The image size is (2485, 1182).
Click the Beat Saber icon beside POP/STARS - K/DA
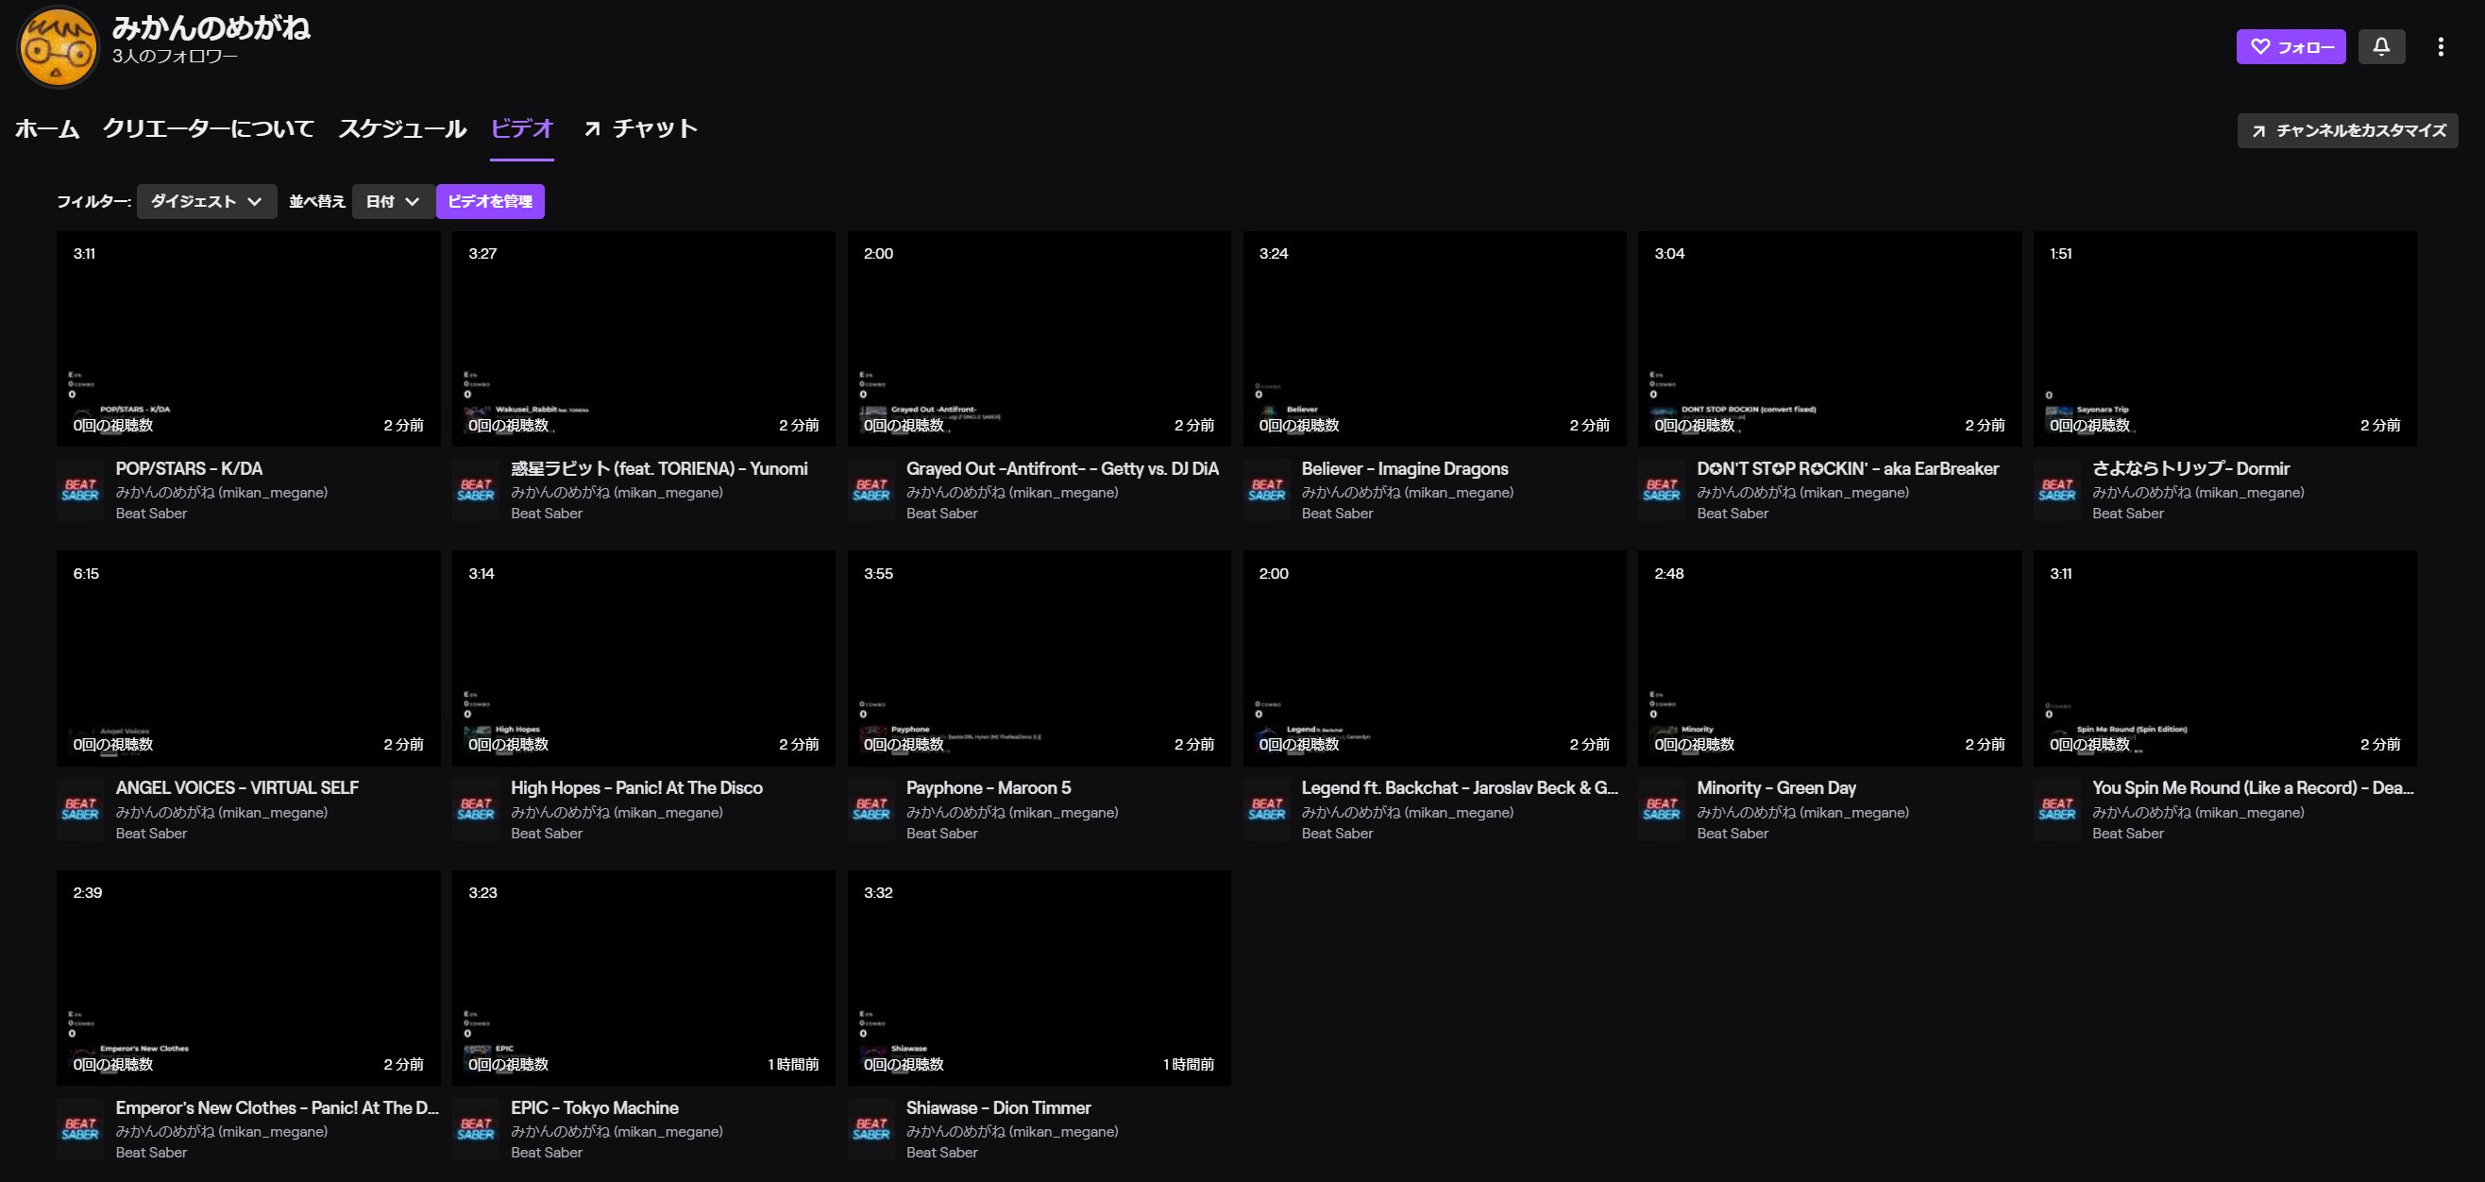tap(80, 490)
